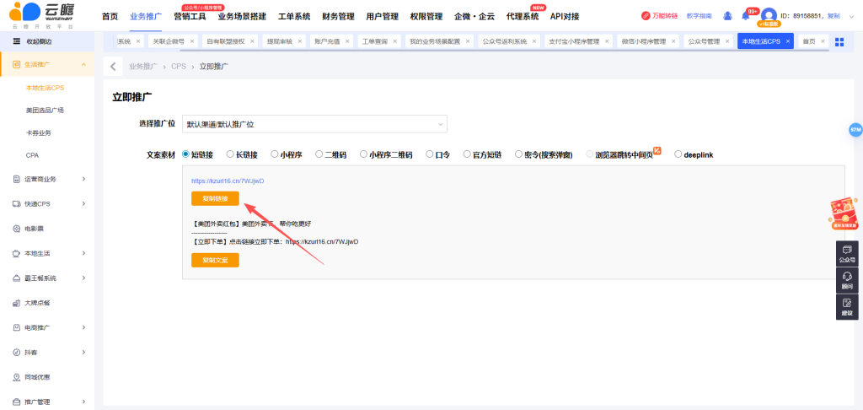The height and width of the screenshot is (410, 863).
Task: Select the 长链接 radio option
Action: pyautogui.click(x=230, y=154)
